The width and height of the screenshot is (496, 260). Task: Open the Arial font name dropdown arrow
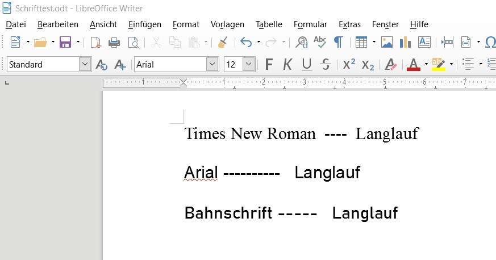pyautogui.click(x=212, y=65)
